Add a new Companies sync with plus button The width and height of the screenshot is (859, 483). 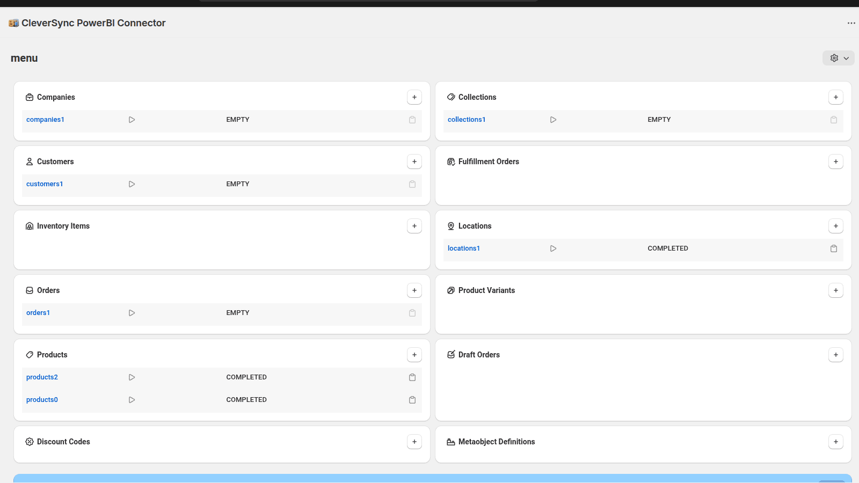[x=414, y=97]
